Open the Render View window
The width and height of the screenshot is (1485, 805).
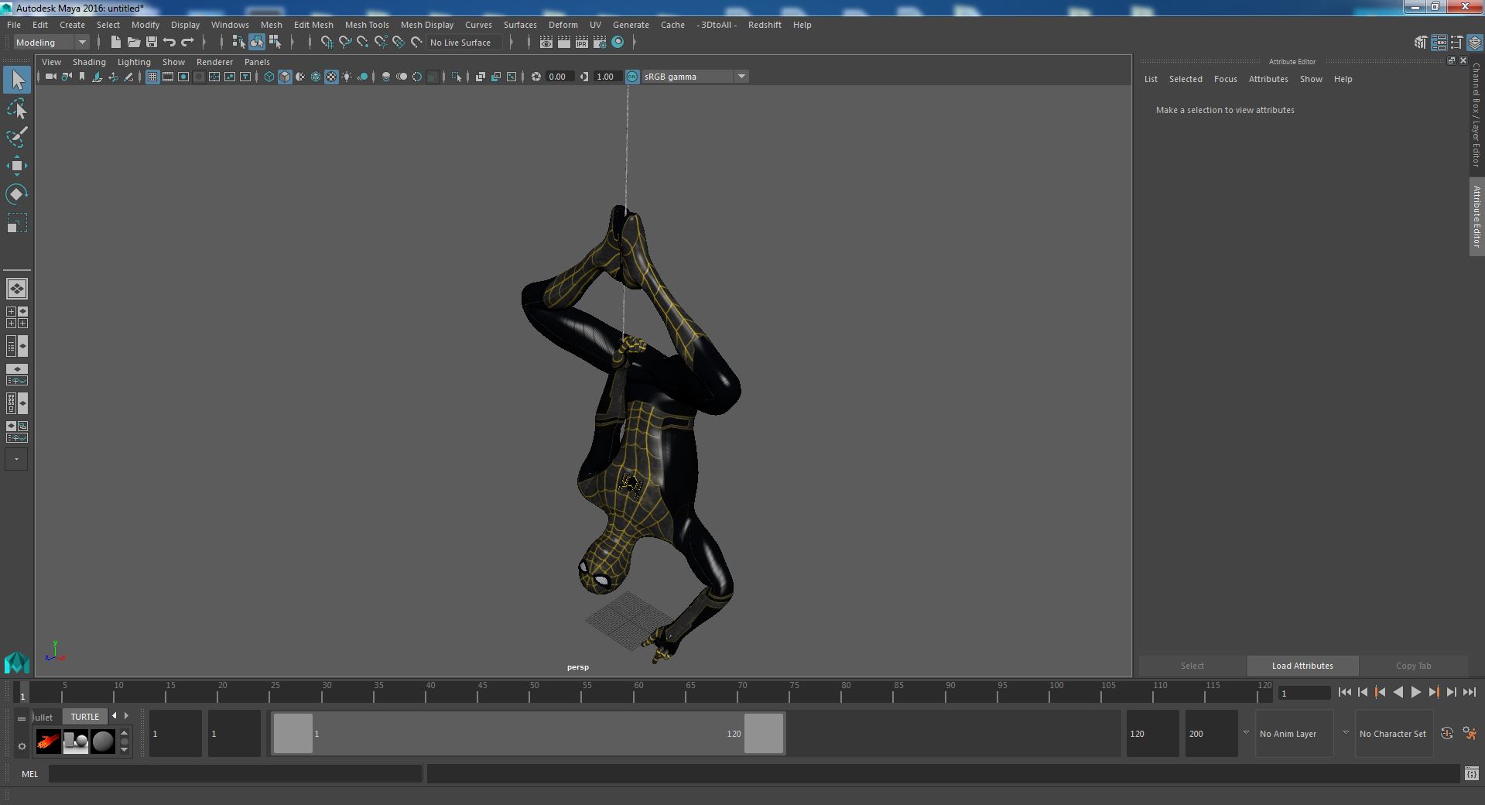point(546,43)
